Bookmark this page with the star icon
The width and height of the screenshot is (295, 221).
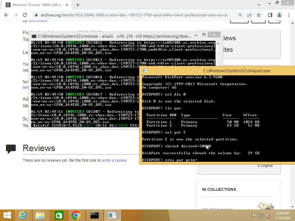(259, 15)
